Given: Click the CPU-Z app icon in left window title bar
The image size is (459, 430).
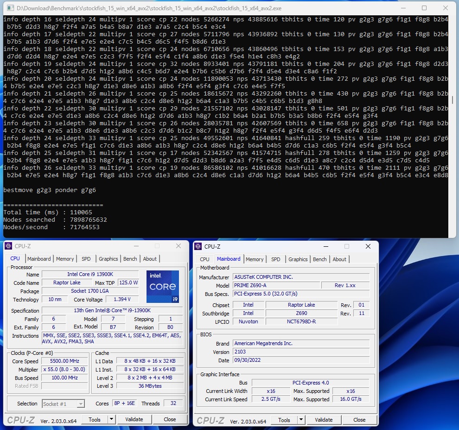Looking at the screenshot, I should (x=8, y=246).
